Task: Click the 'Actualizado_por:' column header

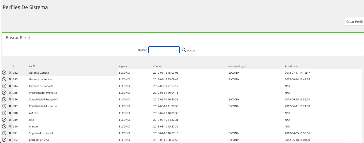Action: tap(237, 66)
